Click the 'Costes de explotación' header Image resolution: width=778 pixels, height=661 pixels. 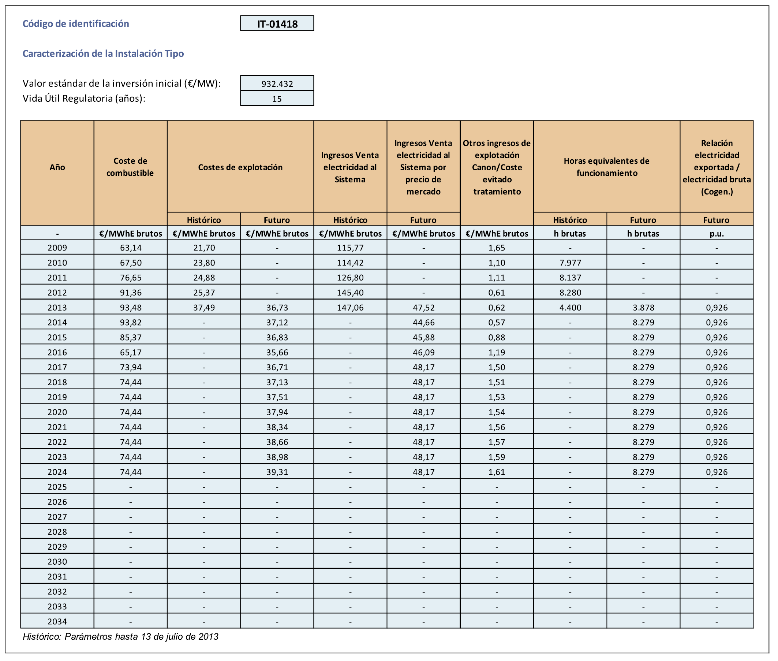click(x=240, y=167)
